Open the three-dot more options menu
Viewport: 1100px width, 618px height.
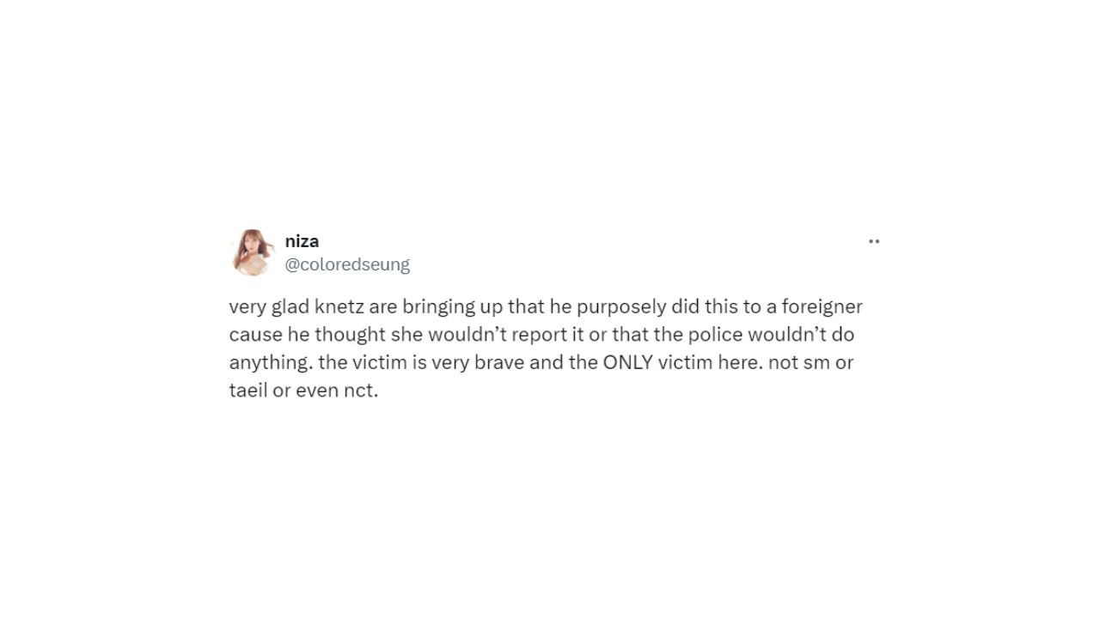point(874,241)
